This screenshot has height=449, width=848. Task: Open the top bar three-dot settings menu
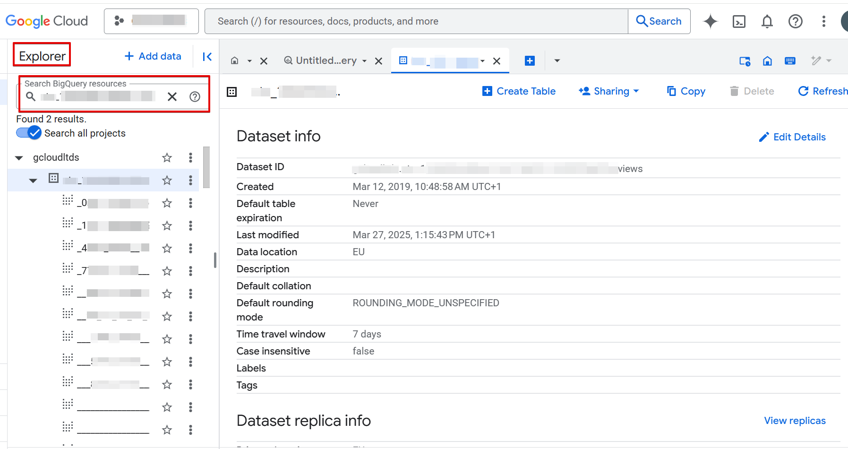pos(824,21)
